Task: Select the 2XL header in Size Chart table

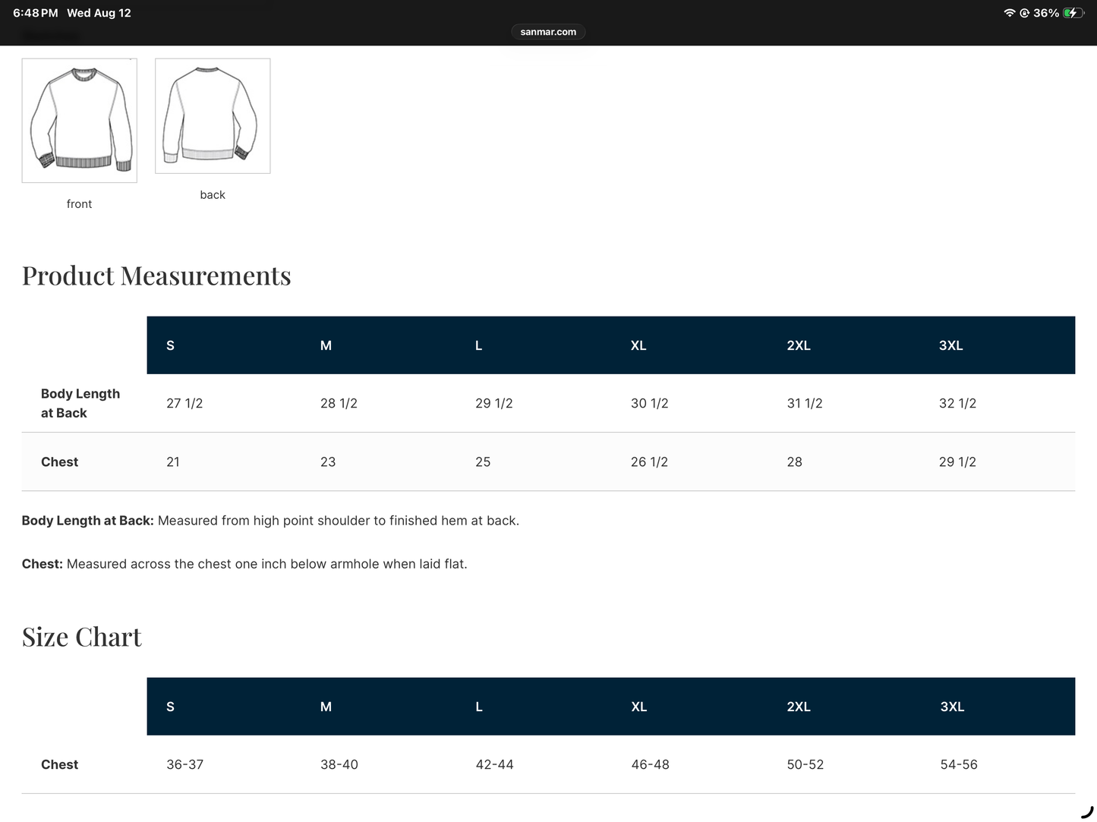Action: point(799,707)
